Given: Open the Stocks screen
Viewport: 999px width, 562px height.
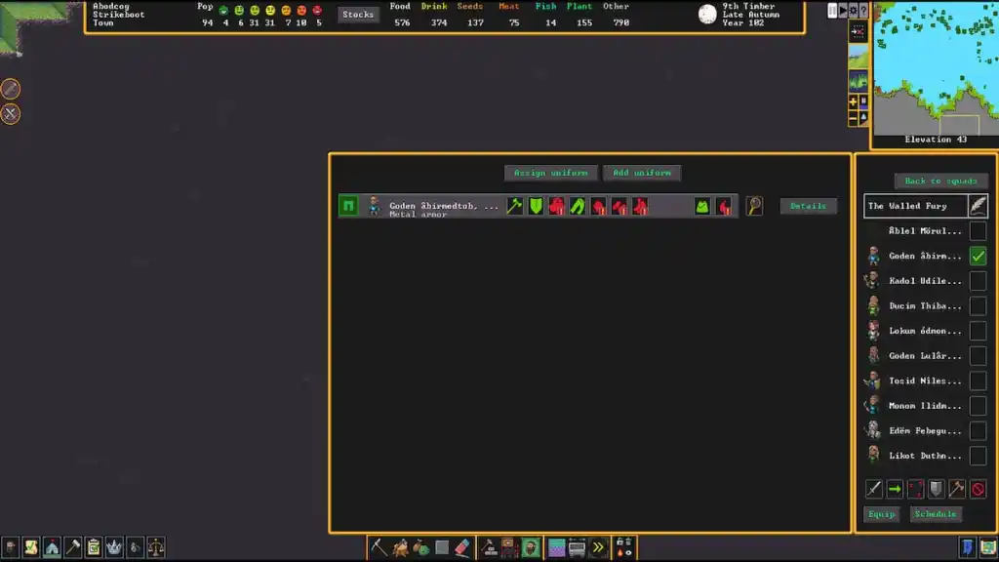Looking at the screenshot, I should click(x=358, y=14).
